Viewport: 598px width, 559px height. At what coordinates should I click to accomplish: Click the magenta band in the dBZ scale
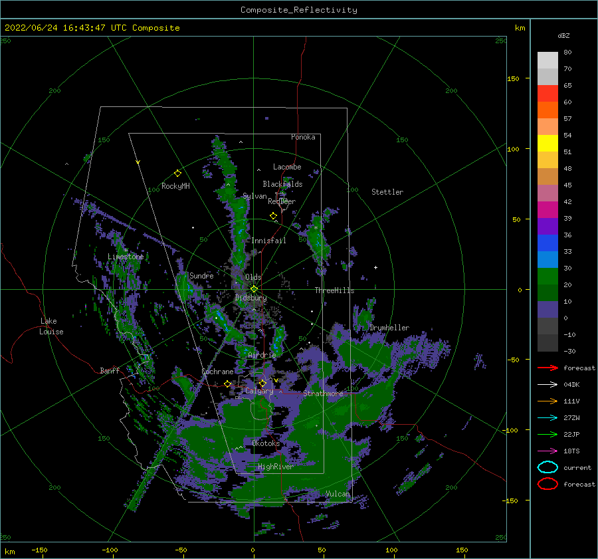pos(548,210)
